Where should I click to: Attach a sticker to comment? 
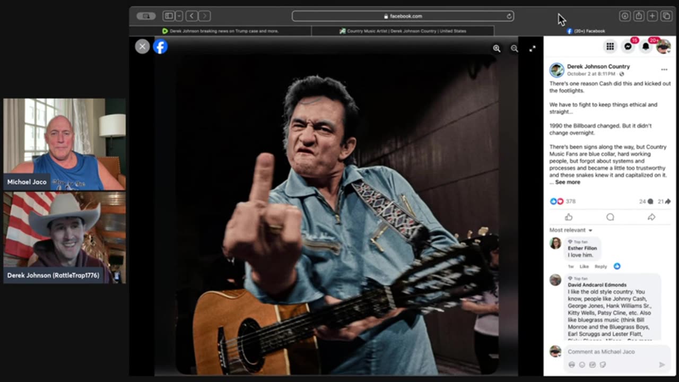point(603,364)
